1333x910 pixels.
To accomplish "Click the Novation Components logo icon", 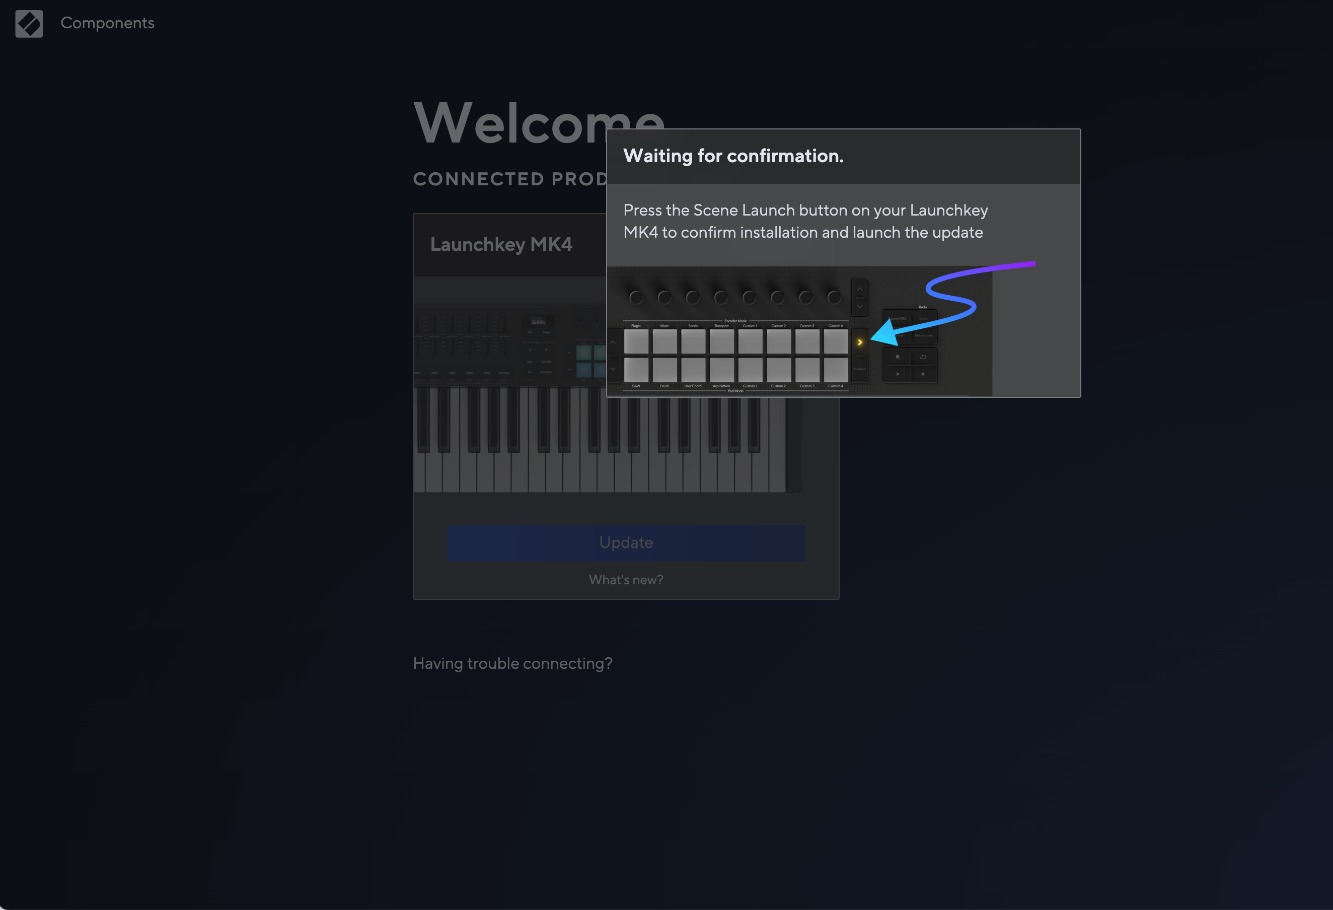I will coord(29,24).
